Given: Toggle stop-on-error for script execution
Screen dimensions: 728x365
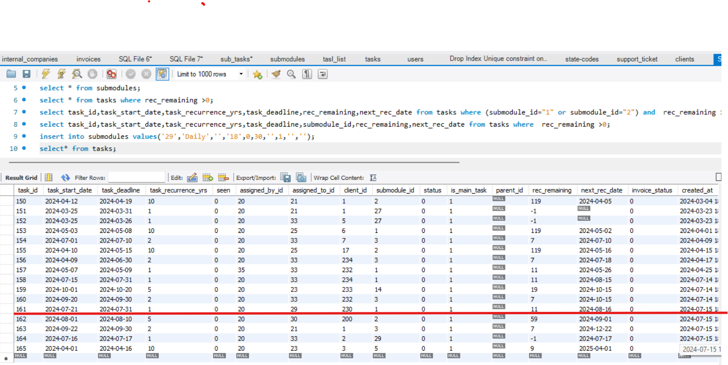Looking at the screenshot, I should pyautogui.click(x=112, y=74).
